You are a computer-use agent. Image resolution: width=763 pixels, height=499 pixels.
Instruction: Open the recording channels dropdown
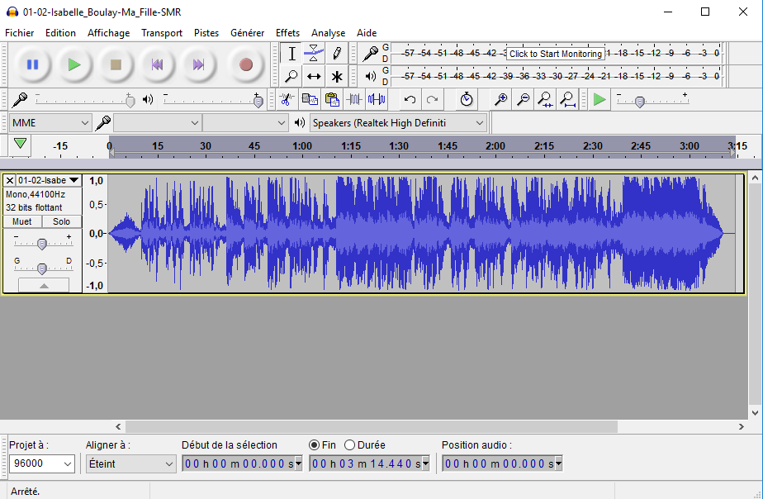245,123
